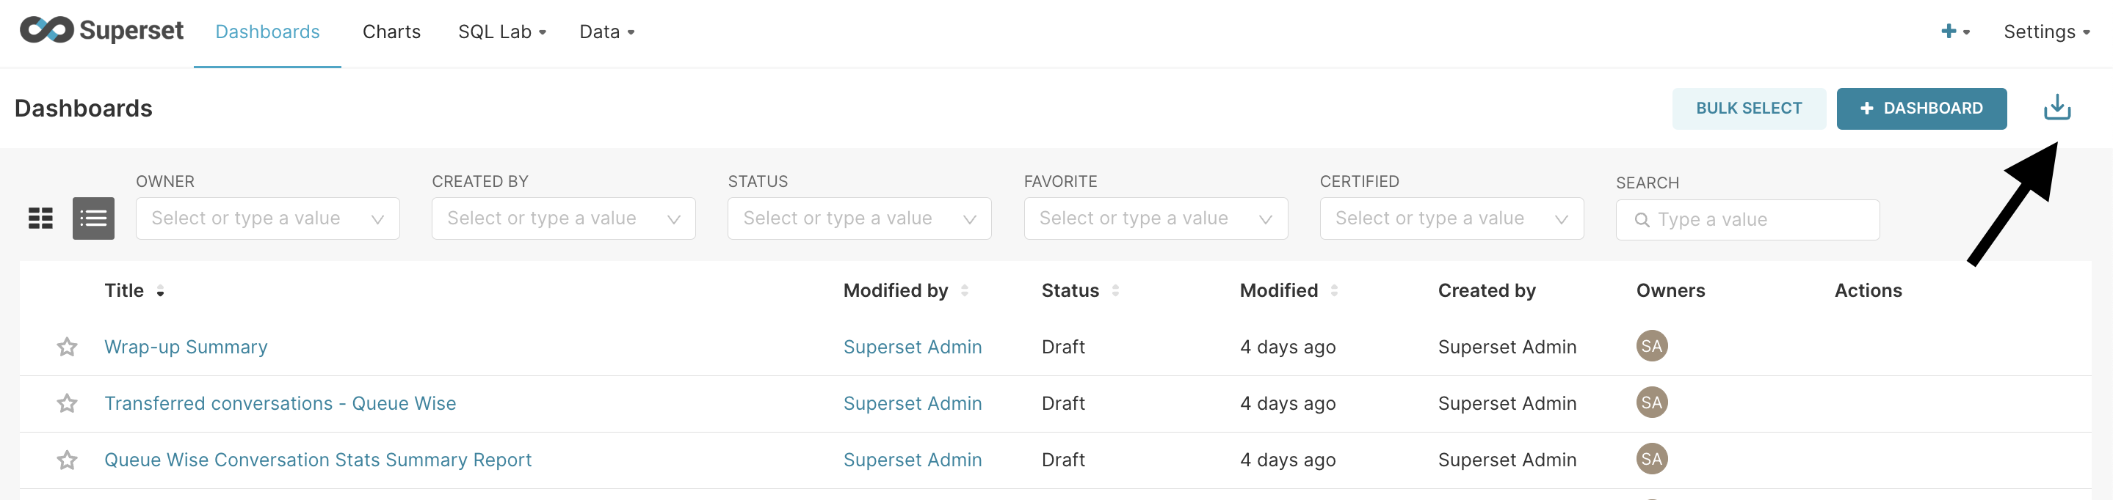Screen dimensions: 2113x500
Task: Click the import dashboards download icon
Action: [2056, 107]
